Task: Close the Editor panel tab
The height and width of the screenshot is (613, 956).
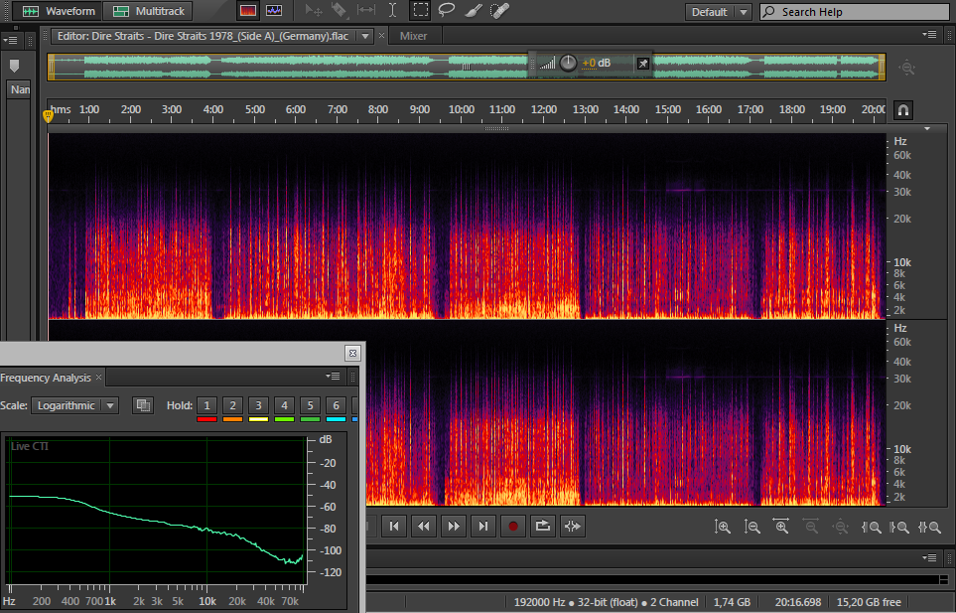Action: 381,36
